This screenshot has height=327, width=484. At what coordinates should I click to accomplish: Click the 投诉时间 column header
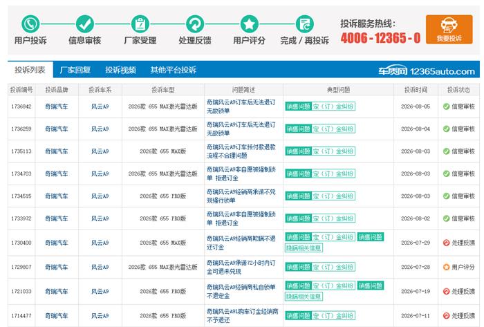click(x=416, y=90)
